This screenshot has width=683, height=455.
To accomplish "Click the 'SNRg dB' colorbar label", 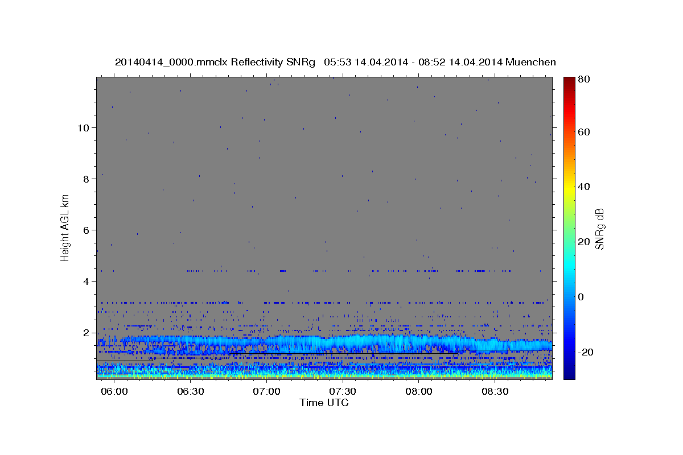I will [x=599, y=229].
